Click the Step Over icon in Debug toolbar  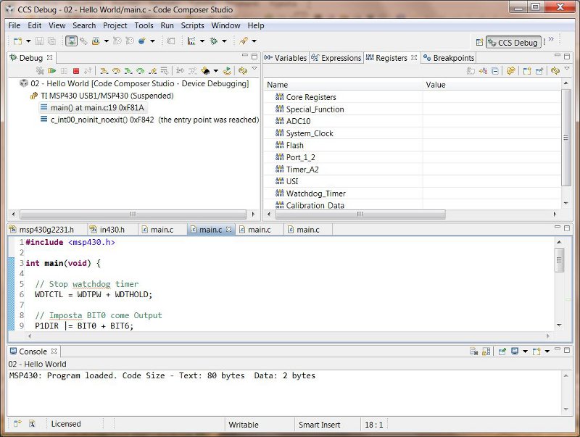click(x=116, y=70)
